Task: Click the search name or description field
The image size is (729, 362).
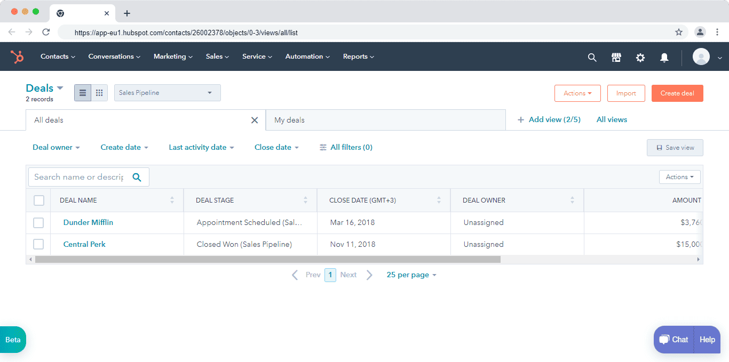Action: pos(80,176)
